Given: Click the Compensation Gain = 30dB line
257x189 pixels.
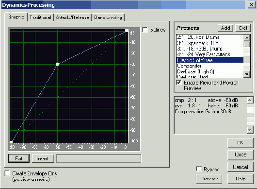Looking at the screenshot, I should (203, 111).
